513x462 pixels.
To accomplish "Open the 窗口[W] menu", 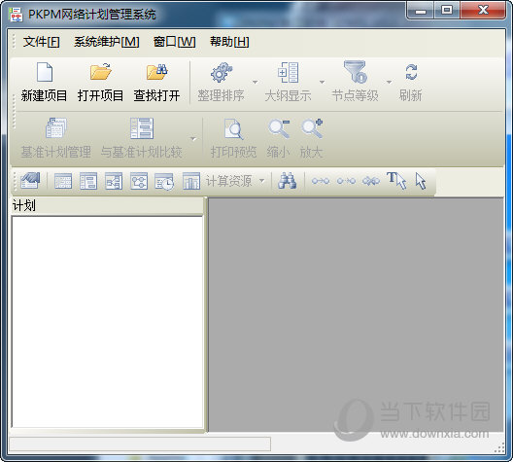I will click(175, 42).
